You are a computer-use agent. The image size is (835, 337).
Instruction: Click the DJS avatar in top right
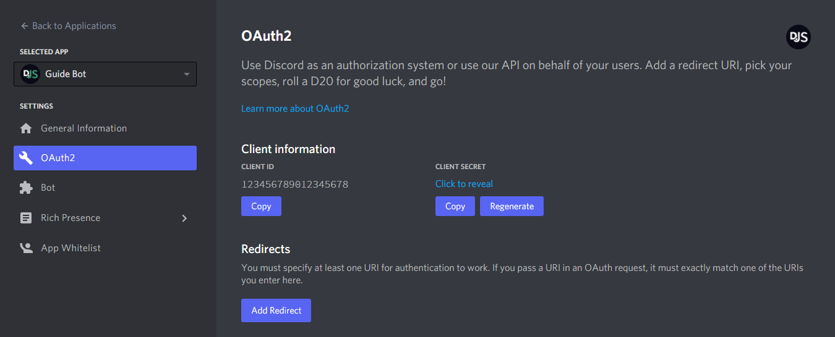[798, 37]
